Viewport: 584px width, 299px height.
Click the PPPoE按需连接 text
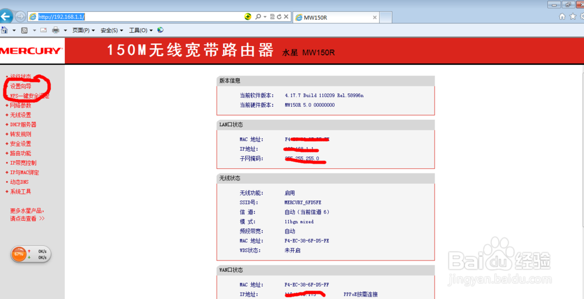[x=360, y=294]
